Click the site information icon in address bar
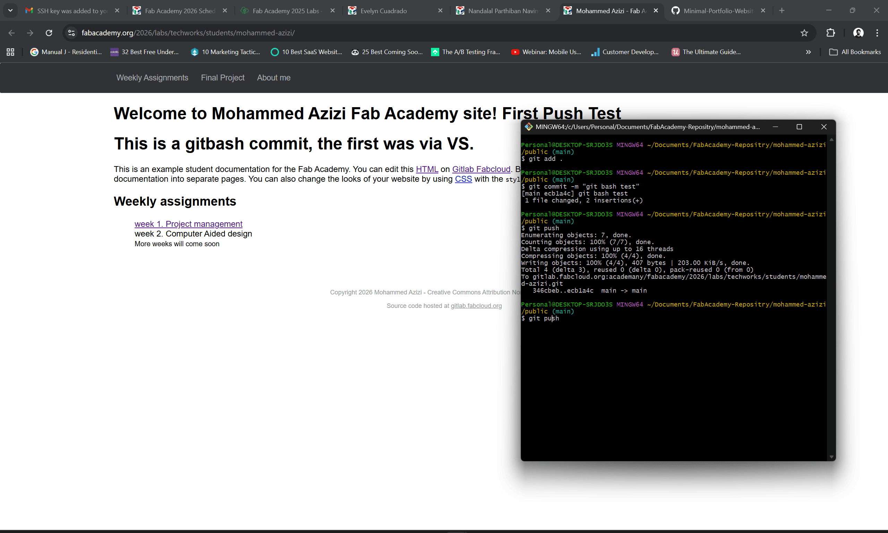 coord(71,33)
